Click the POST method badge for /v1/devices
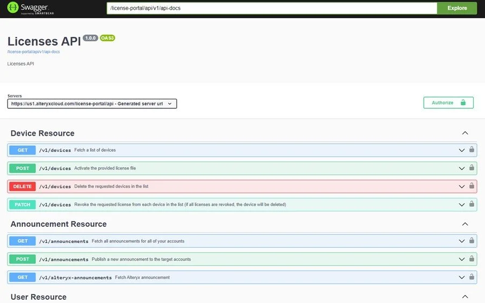The width and height of the screenshot is (485, 303). (x=22, y=168)
